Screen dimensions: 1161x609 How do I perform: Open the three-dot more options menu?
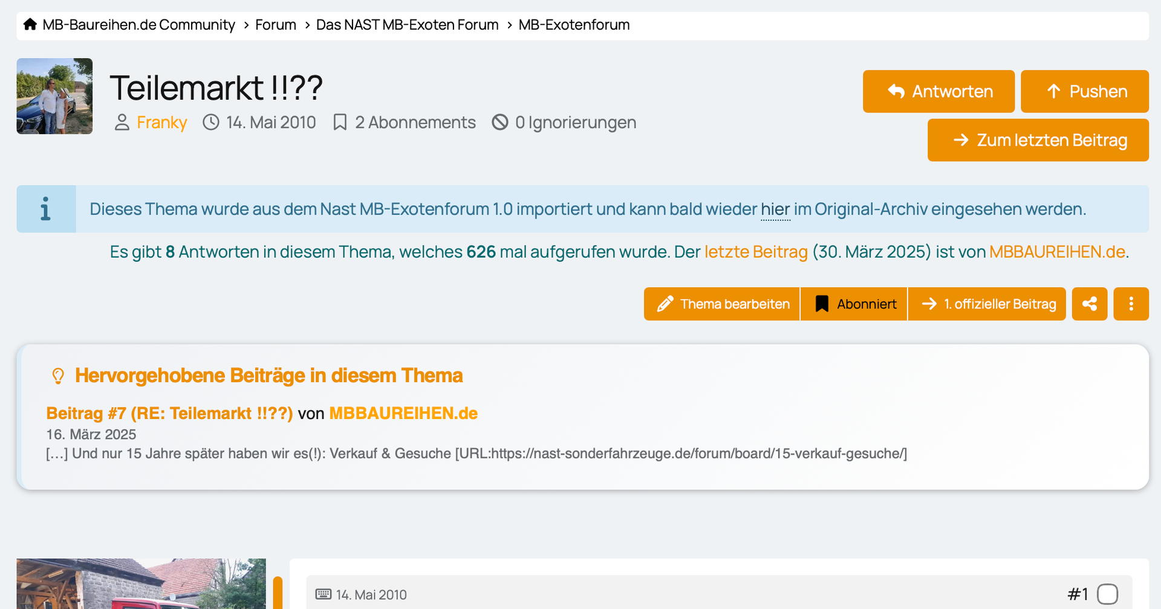click(x=1131, y=304)
